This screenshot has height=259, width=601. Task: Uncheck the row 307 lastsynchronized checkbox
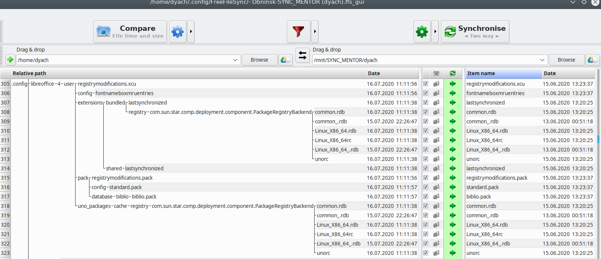click(425, 103)
